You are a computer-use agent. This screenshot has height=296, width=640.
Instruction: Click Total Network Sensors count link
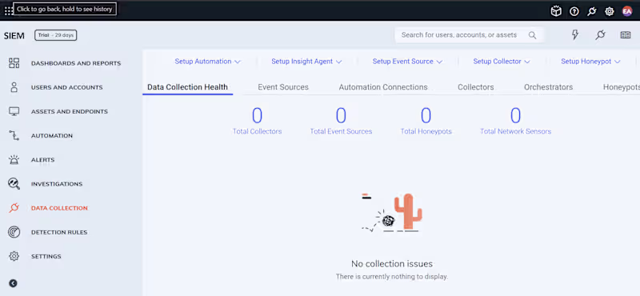pyautogui.click(x=515, y=121)
